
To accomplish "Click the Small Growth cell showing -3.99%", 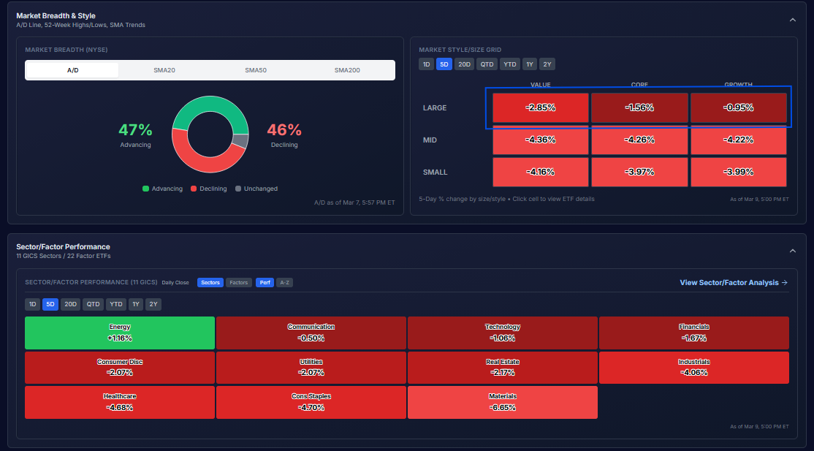I will point(738,172).
